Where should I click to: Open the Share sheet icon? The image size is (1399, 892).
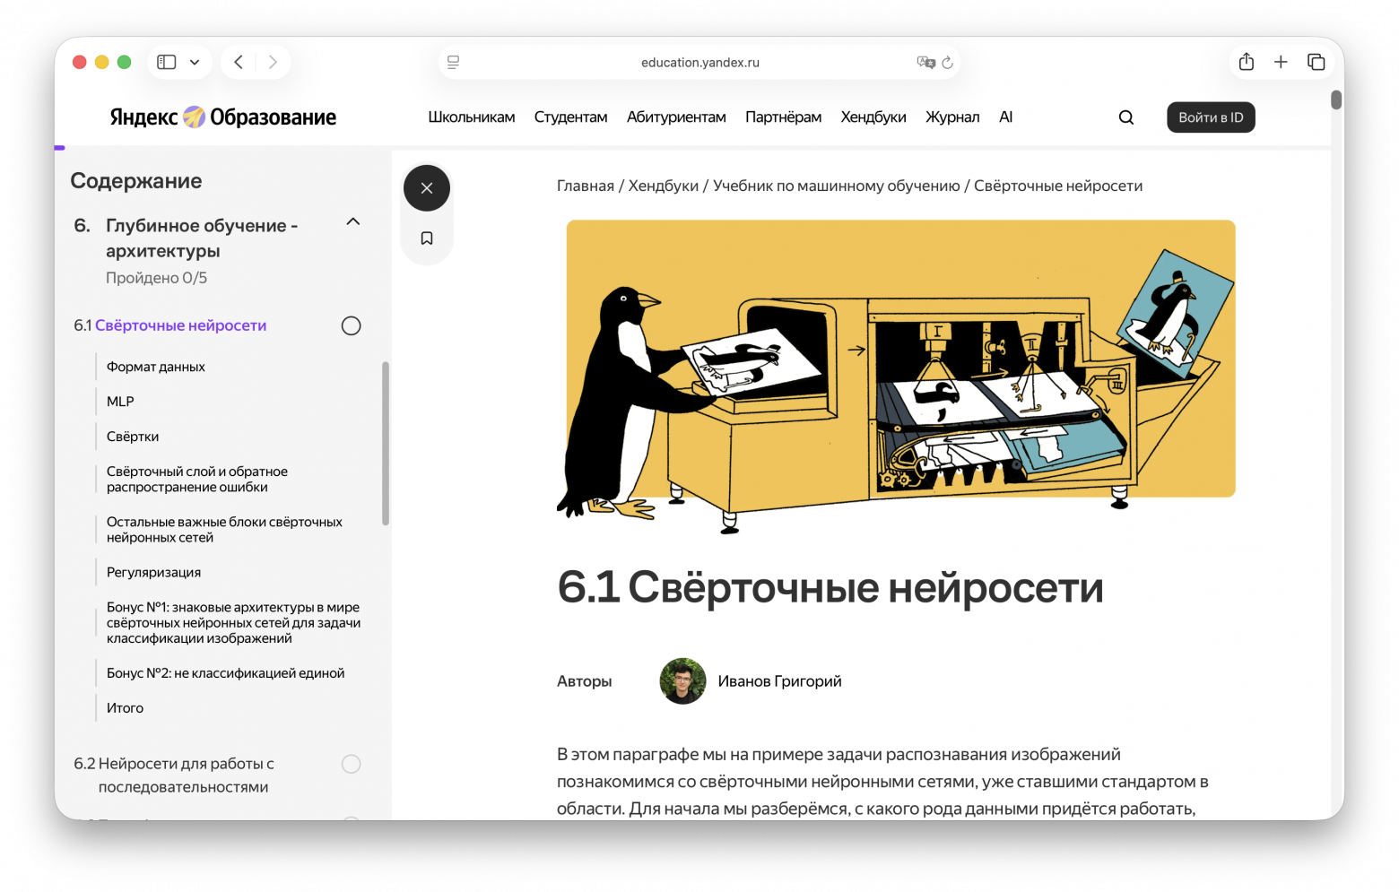(1246, 62)
